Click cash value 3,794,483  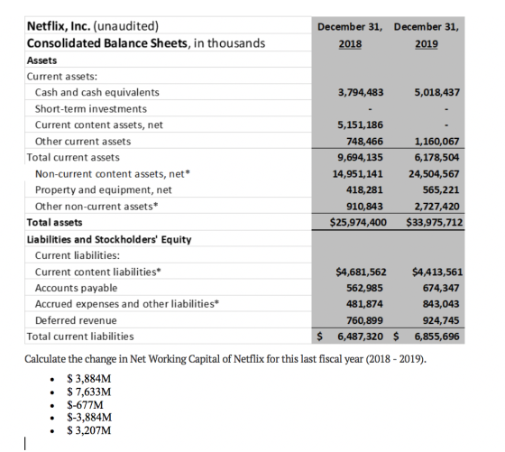tap(361, 92)
